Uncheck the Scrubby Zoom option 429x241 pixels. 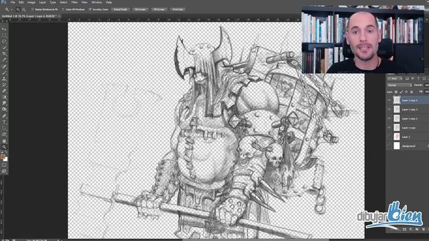coord(90,9)
